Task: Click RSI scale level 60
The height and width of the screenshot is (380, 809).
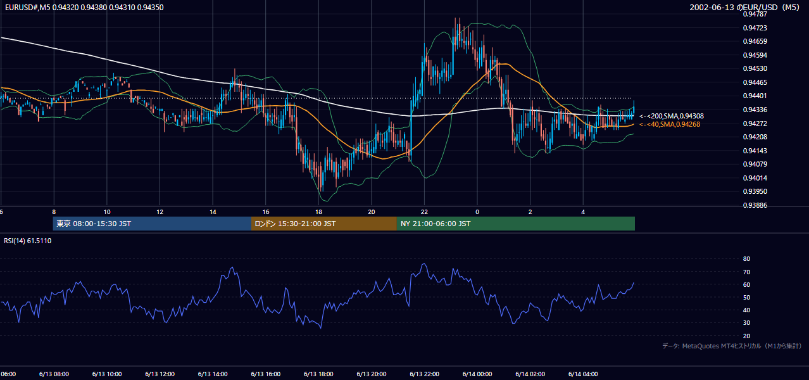Action: pyautogui.click(x=747, y=284)
